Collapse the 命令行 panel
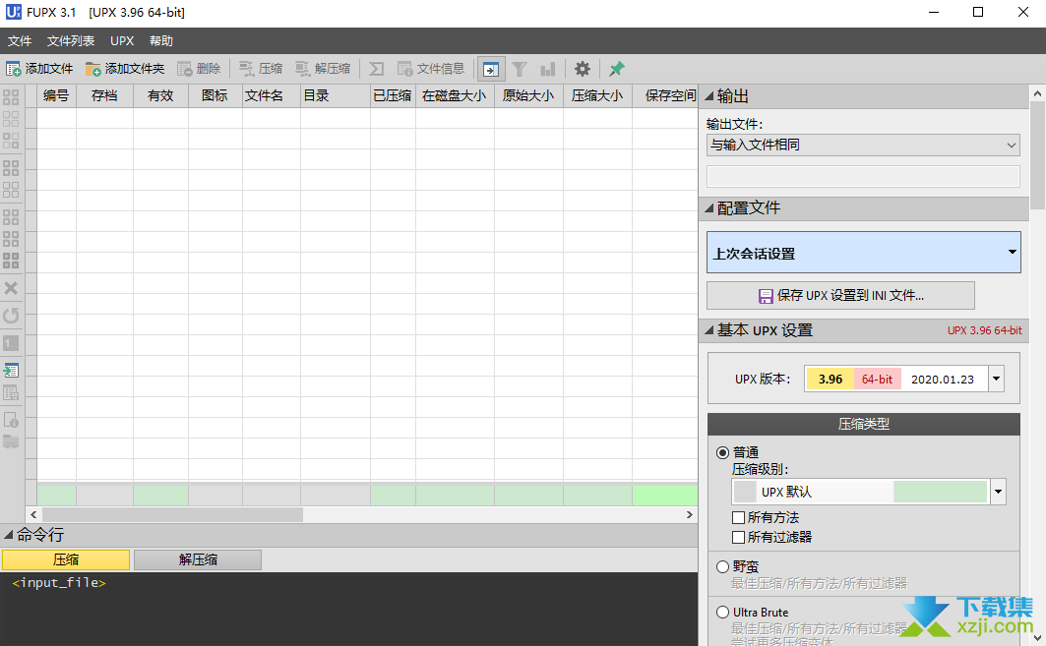 point(9,535)
